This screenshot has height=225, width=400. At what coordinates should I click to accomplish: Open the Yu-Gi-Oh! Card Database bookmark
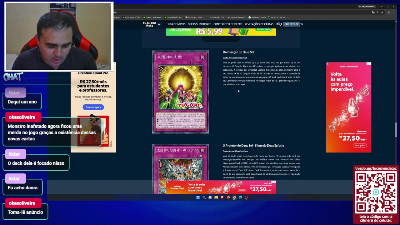pyautogui.click(x=277, y=17)
